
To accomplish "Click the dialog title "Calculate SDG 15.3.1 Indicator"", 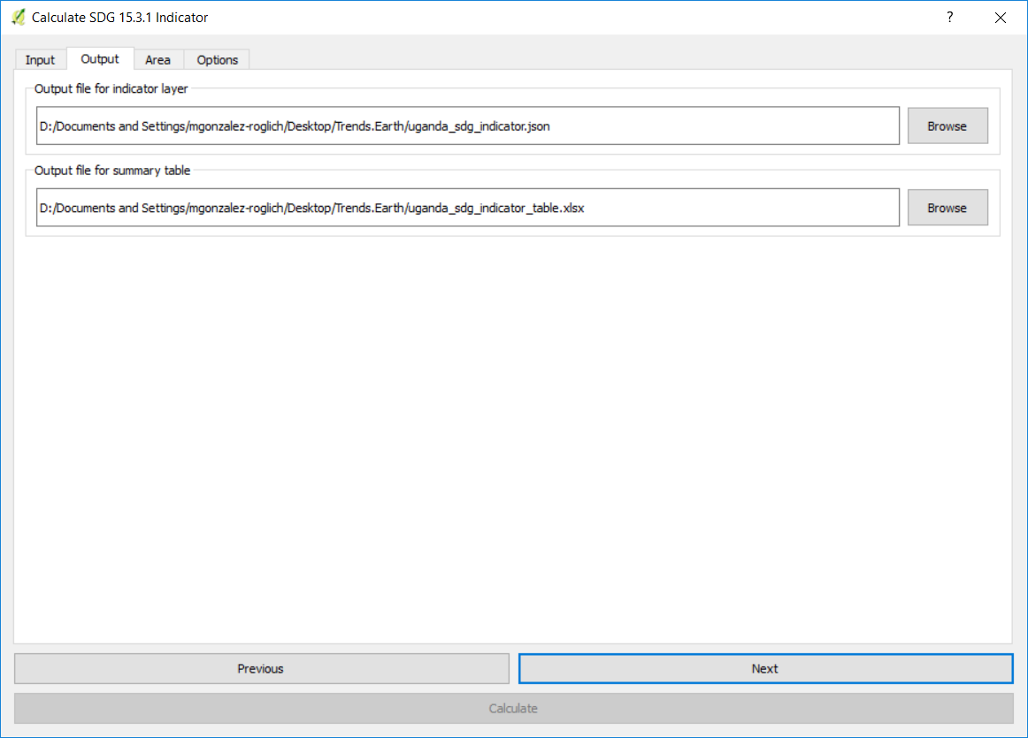I will pyautogui.click(x=120, y=17).
